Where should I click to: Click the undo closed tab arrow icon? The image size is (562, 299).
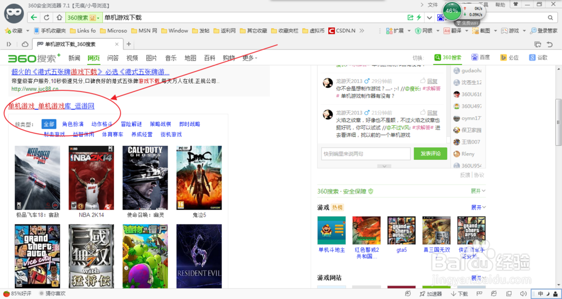tap(550, 44)
